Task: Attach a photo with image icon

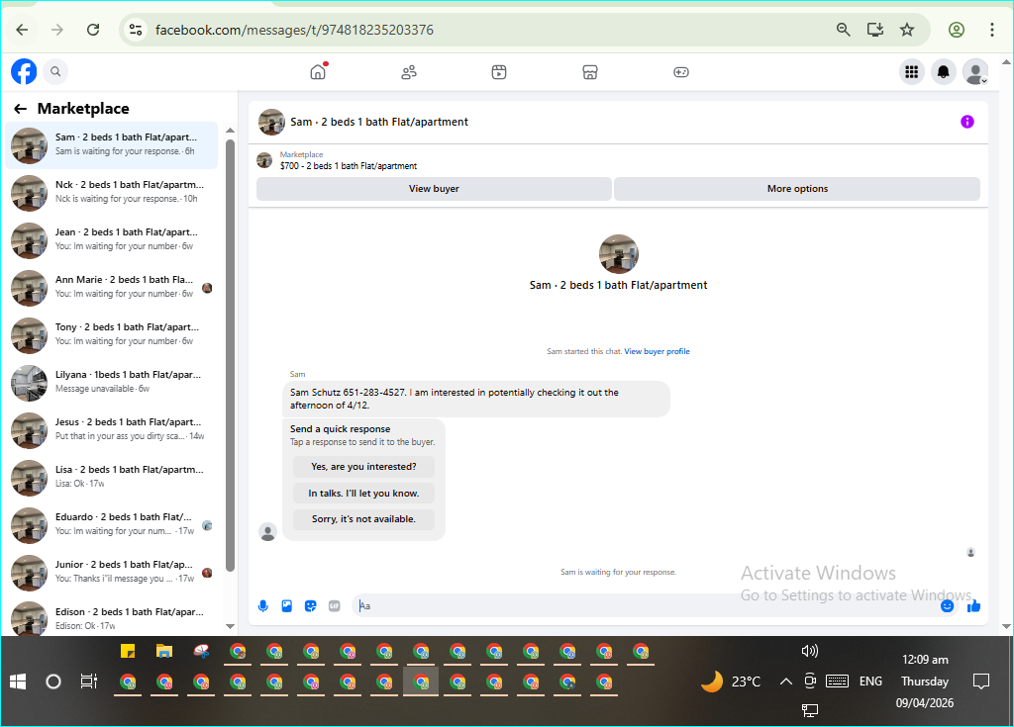Action: click(287, 605)
